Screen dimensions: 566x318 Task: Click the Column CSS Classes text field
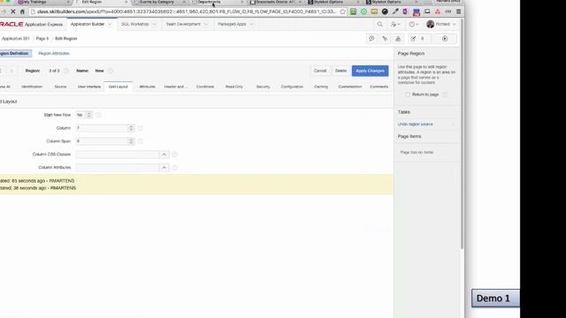[x=118, y=155]
